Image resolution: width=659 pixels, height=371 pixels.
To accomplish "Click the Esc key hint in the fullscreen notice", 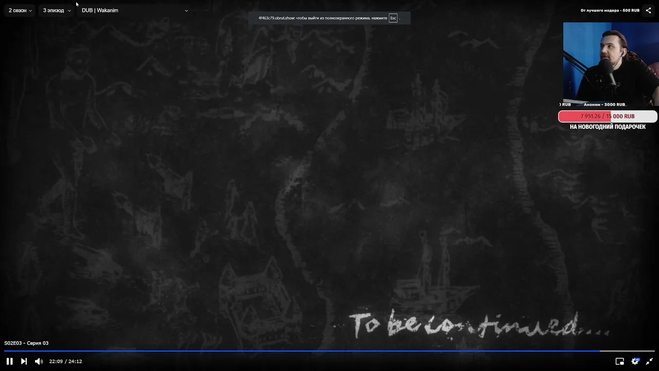I will pyautogui.click(x=393, y=18).
